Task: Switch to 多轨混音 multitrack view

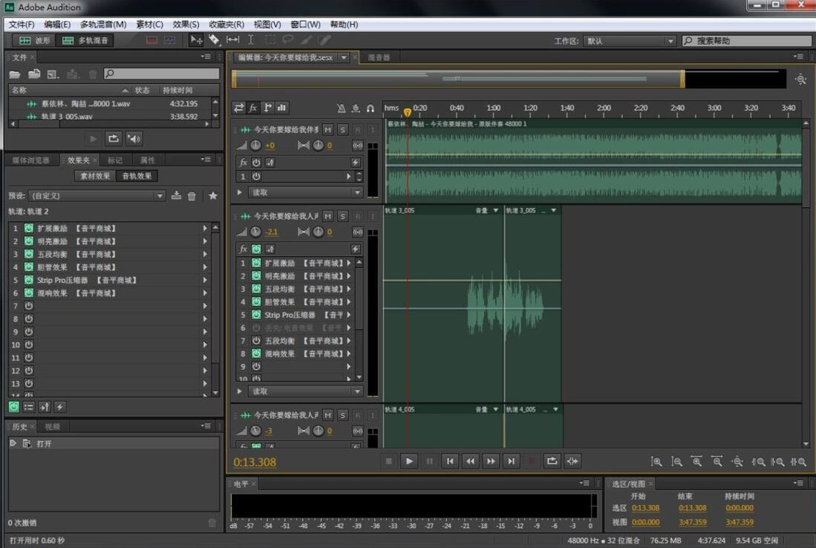Action: click(x=85, y=40)
